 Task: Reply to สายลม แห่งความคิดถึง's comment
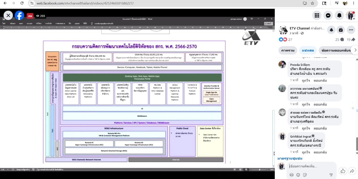(320, 128)
